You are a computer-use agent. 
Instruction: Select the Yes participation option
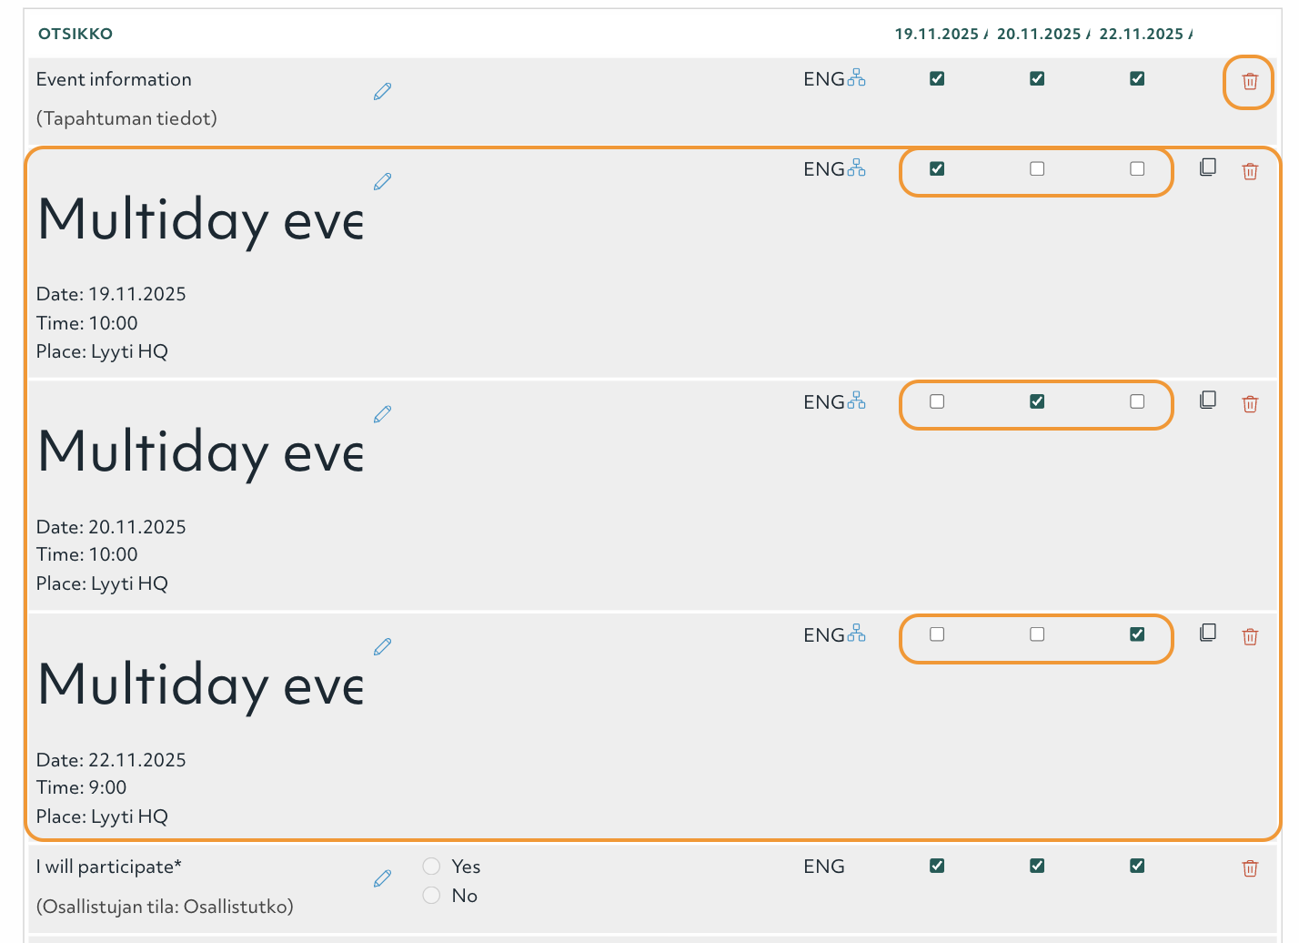431,866
